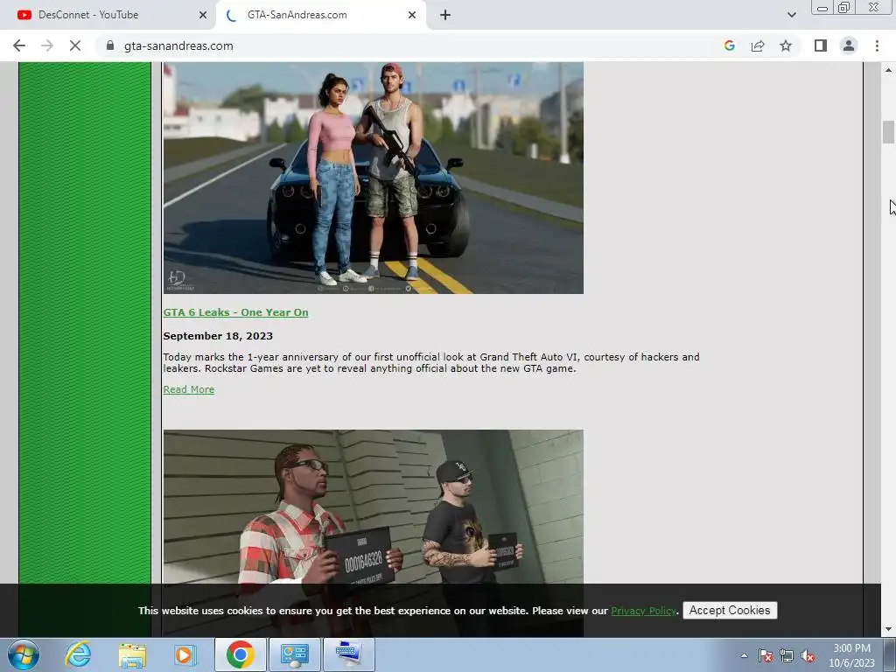Open the on-screen keyboard taskbar icon

click(348, 654)
